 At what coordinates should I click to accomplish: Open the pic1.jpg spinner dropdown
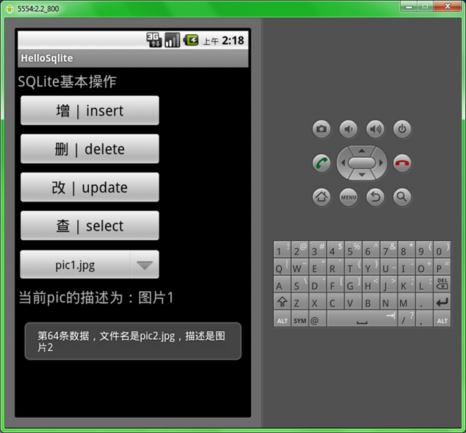click(x=90, y=264)
